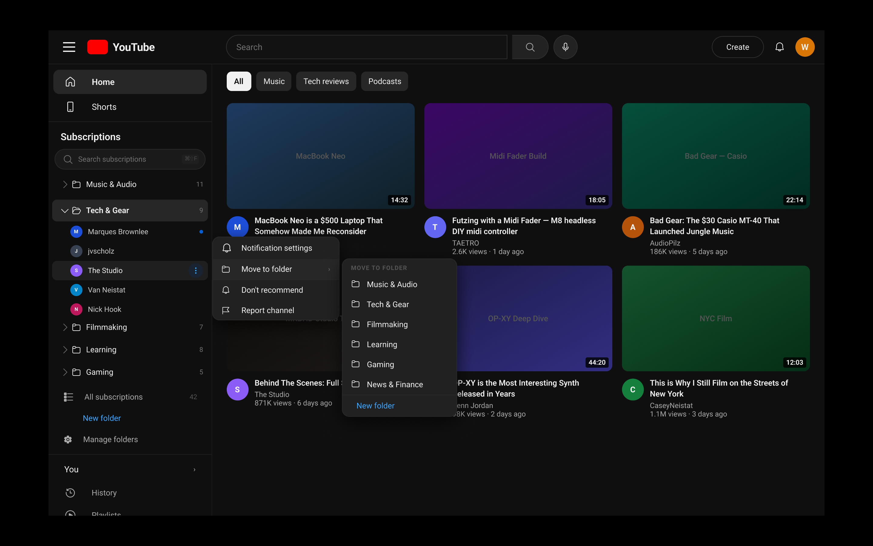Click the All subscriptions list icon
873x546 pixels.
69,397
